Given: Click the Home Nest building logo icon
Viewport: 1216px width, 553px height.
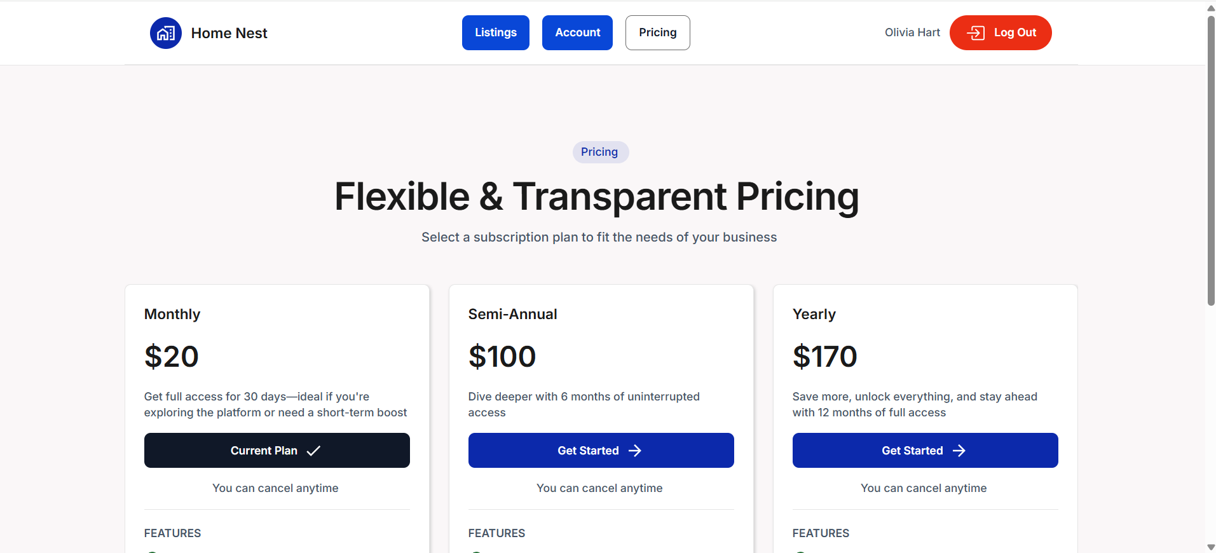Looking at the screenshot, I should pos(166,33).
